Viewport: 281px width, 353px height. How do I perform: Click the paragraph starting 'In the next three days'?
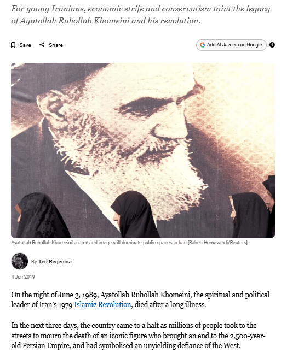139,336
